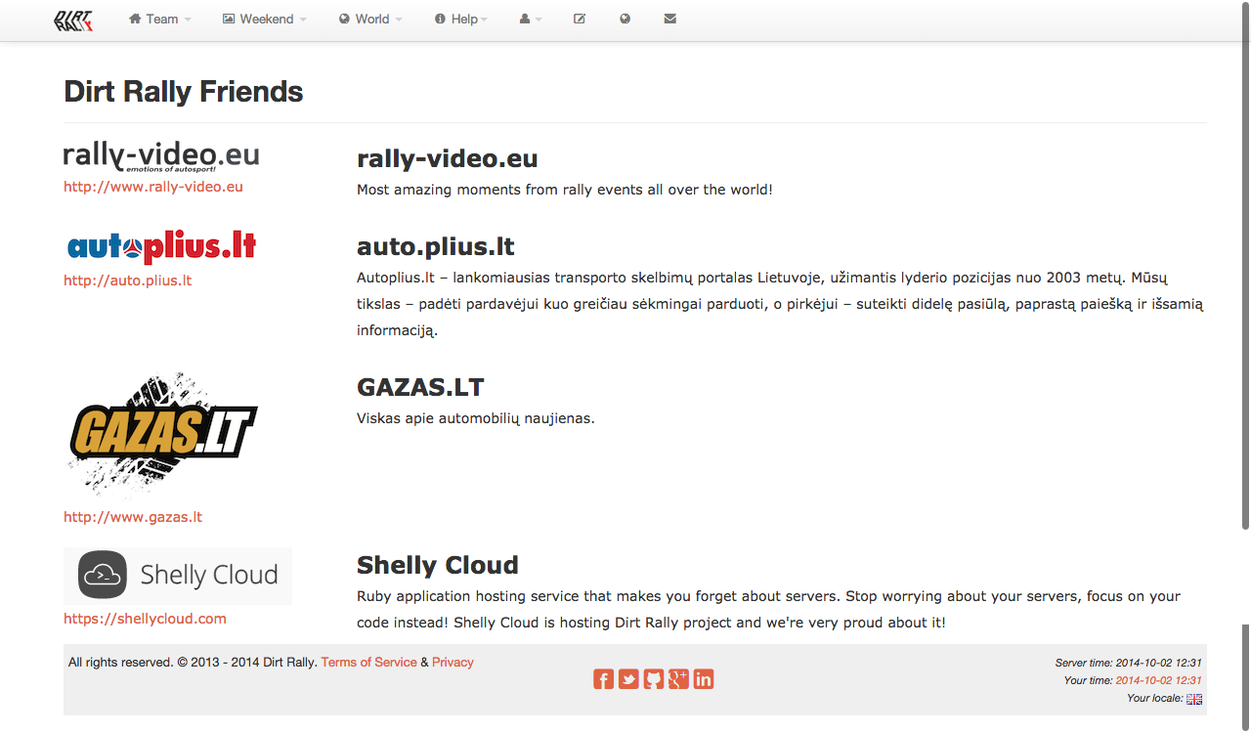Open the envelope messages icon

pyautogui.click(x=669, y=19)
